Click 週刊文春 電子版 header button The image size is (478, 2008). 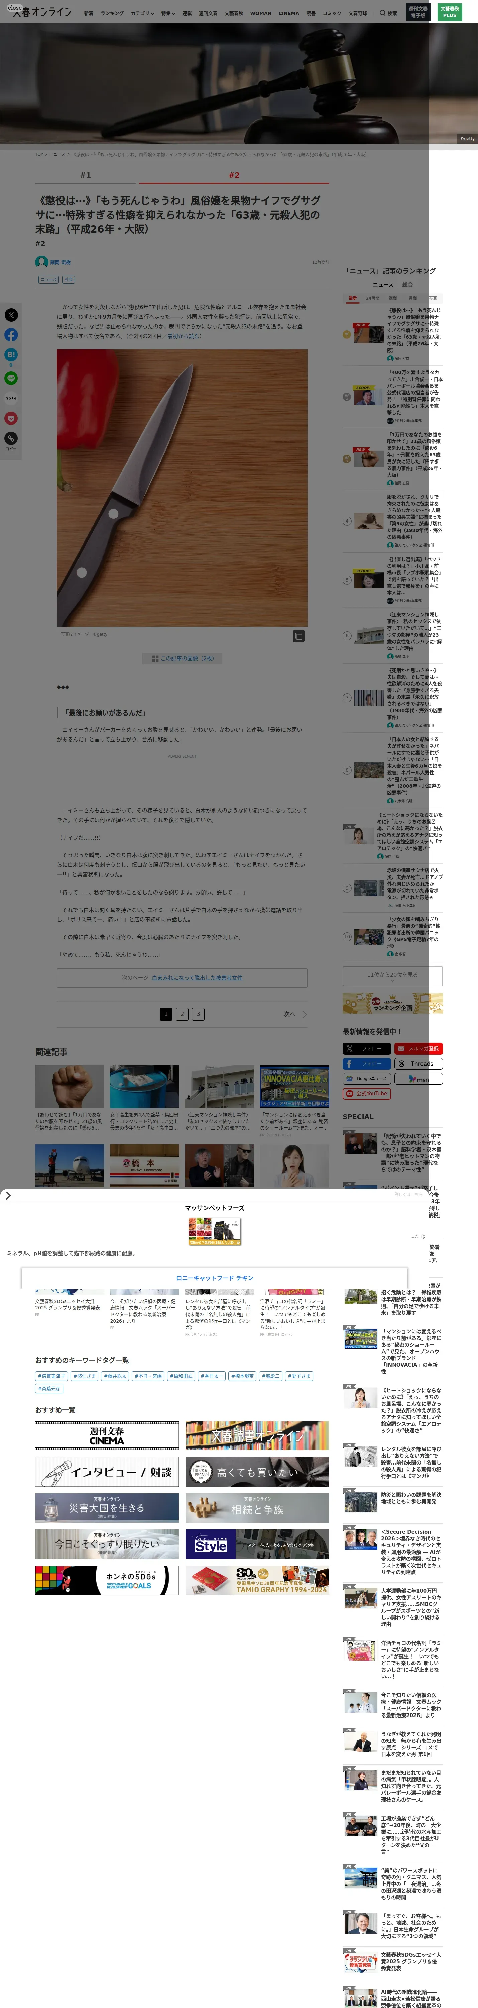418,12
